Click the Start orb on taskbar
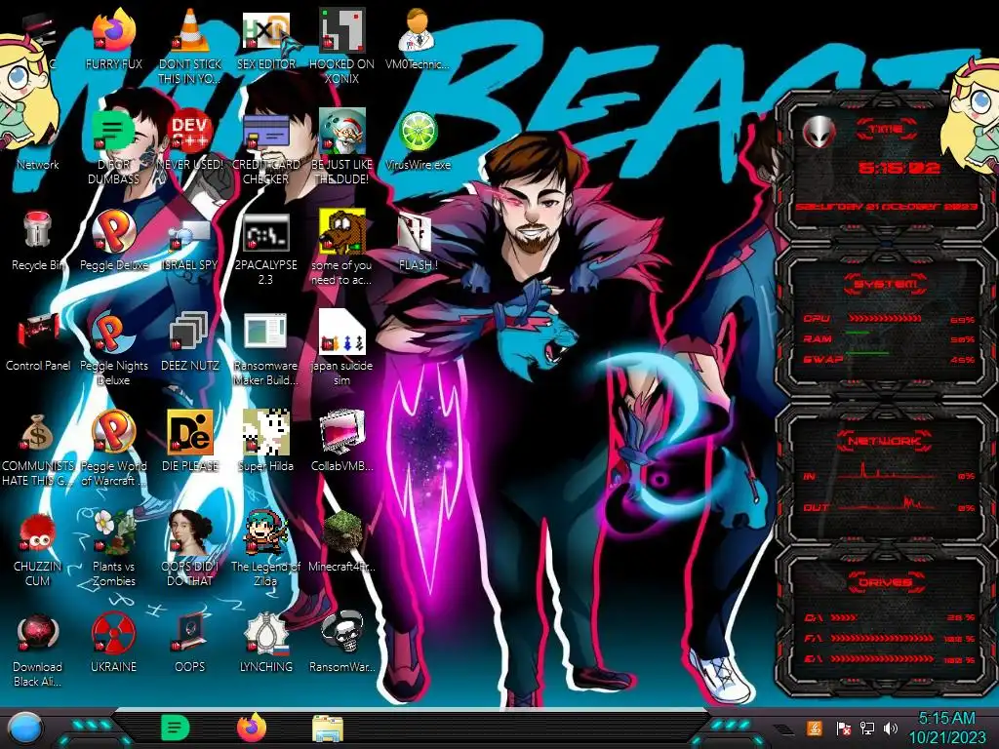 tap(25, 729)
